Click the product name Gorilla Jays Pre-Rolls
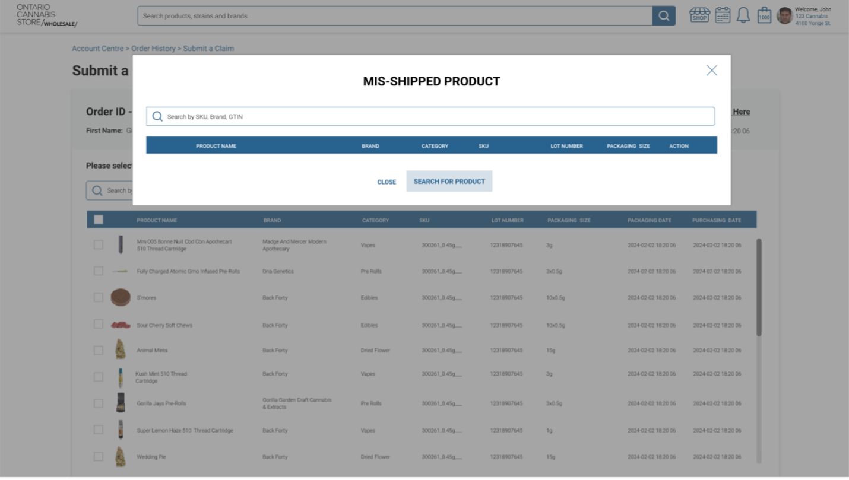The width and height of the screenshot is (849, 480). [161, 403]
